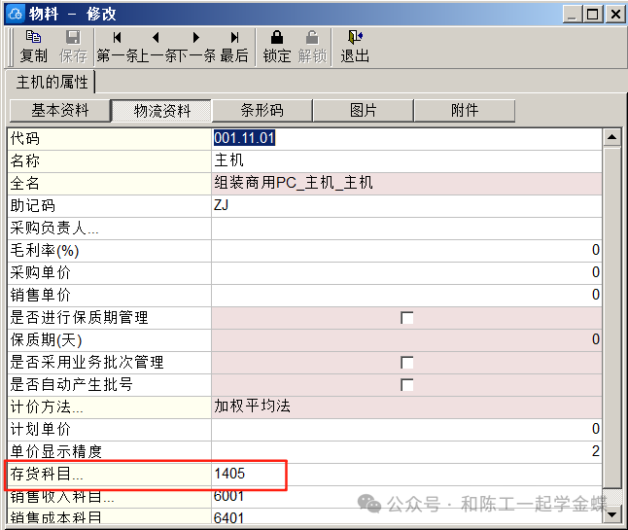Click the Copy (复制) toolbar icon
The height and width of the screenshot is (530, 628).
click(33, 46)
